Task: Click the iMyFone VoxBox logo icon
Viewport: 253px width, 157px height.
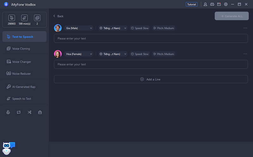Action: tap(6, 4)
